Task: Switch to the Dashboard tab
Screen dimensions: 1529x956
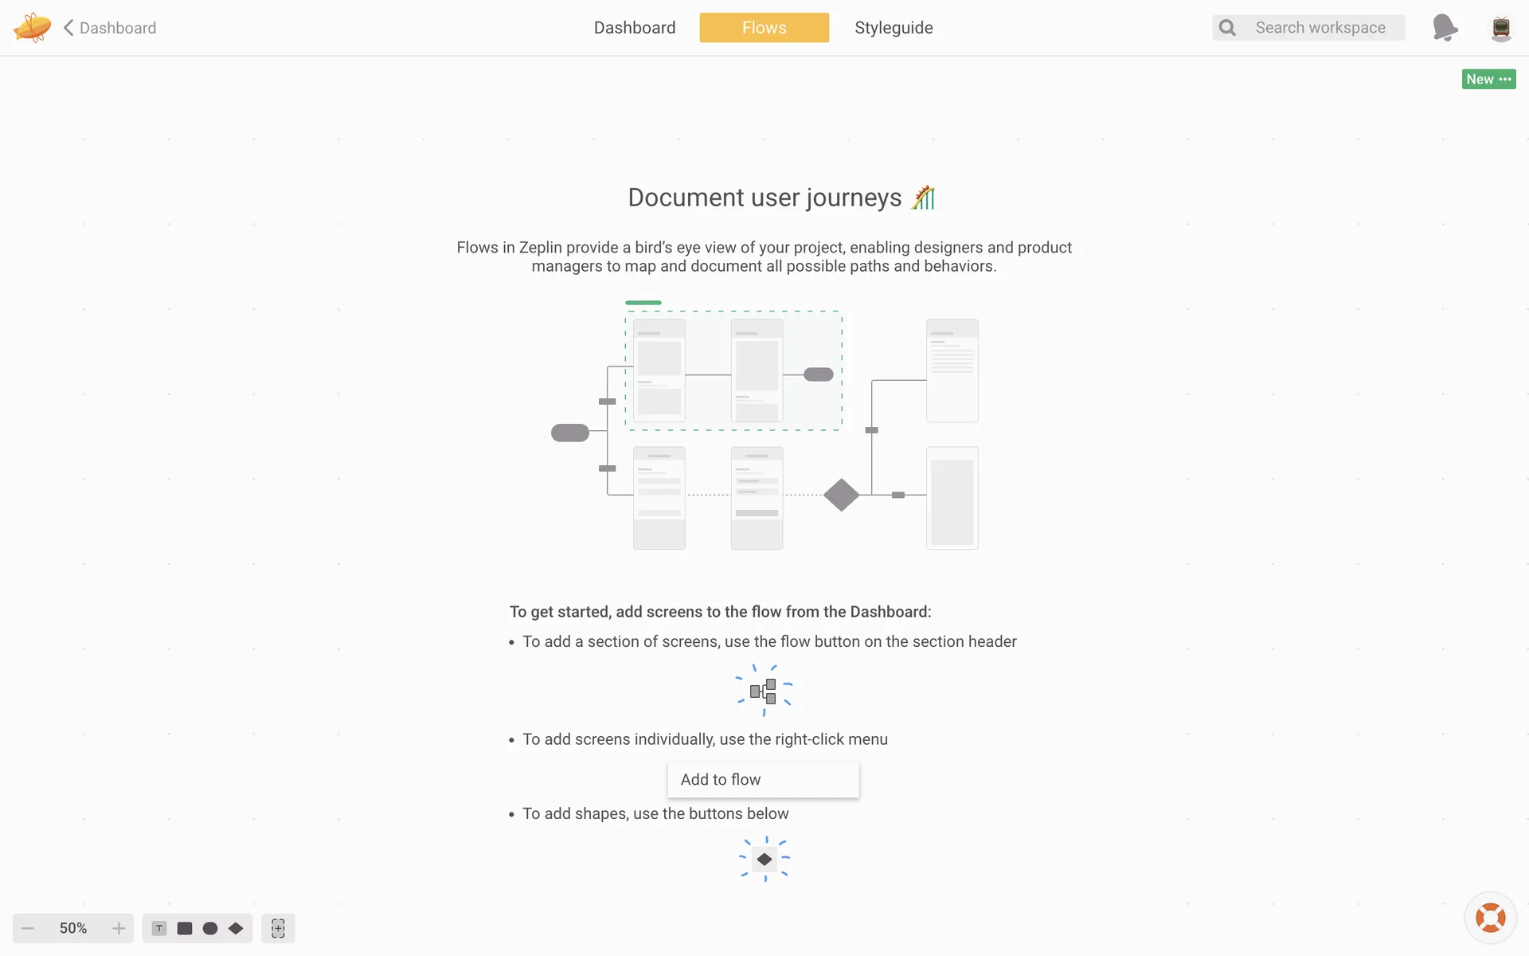Action: 635,28
